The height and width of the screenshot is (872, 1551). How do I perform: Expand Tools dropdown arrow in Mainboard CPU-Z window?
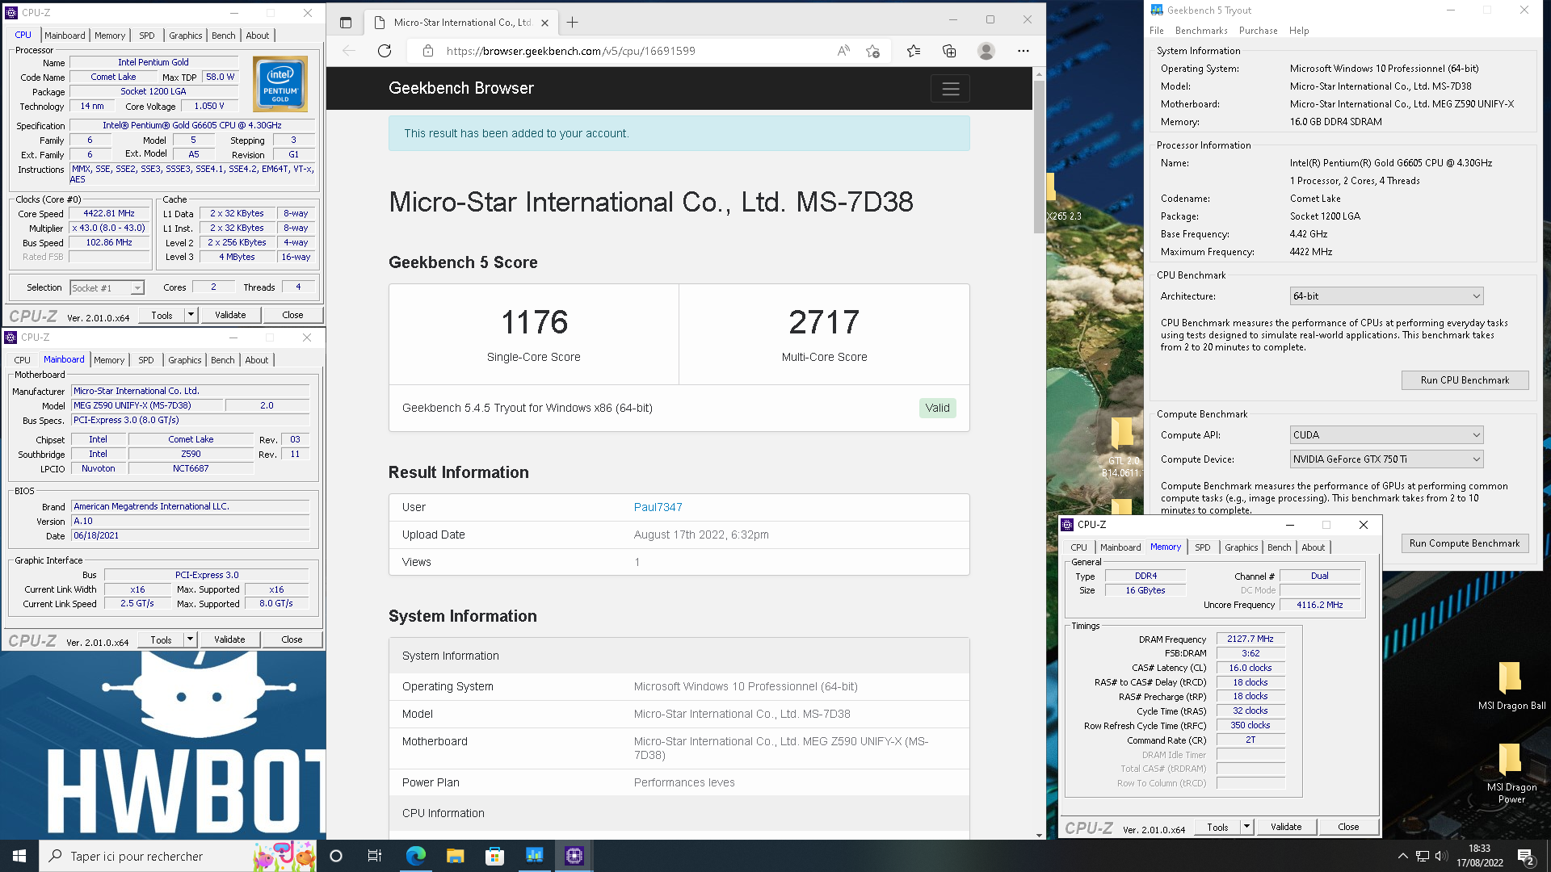tap(190, 639)
